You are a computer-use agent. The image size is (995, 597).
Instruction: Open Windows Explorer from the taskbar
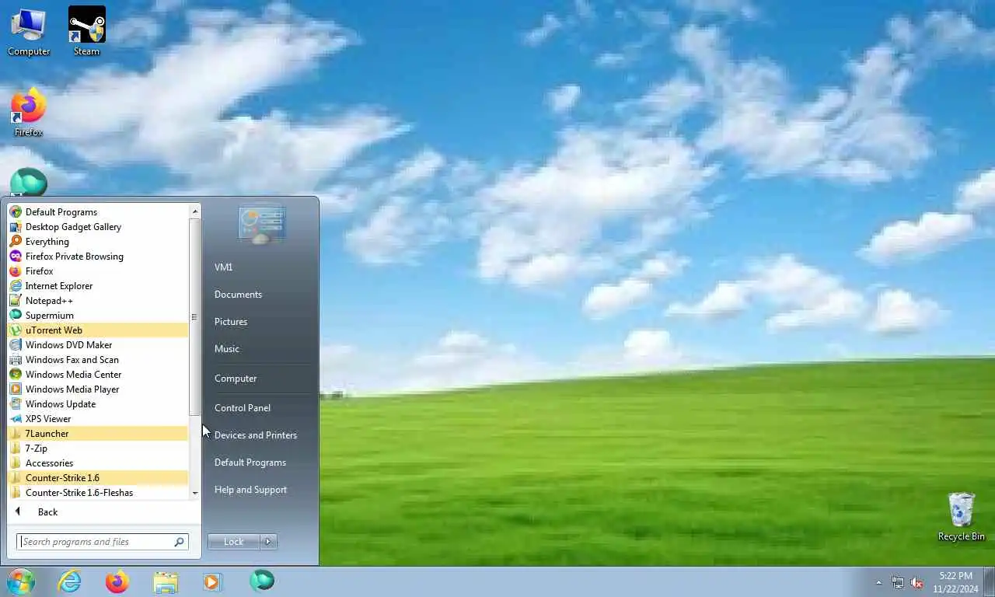[166, 581]
